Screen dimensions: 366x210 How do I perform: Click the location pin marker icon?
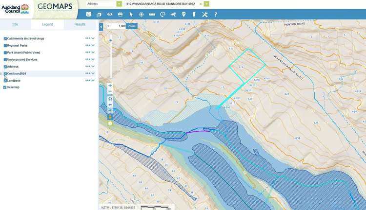click(184, 15)
